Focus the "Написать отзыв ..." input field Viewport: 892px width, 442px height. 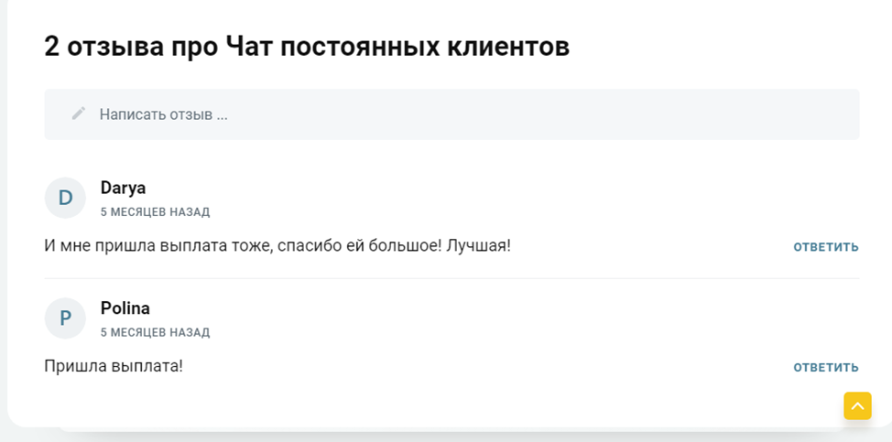tap(458, 114)
